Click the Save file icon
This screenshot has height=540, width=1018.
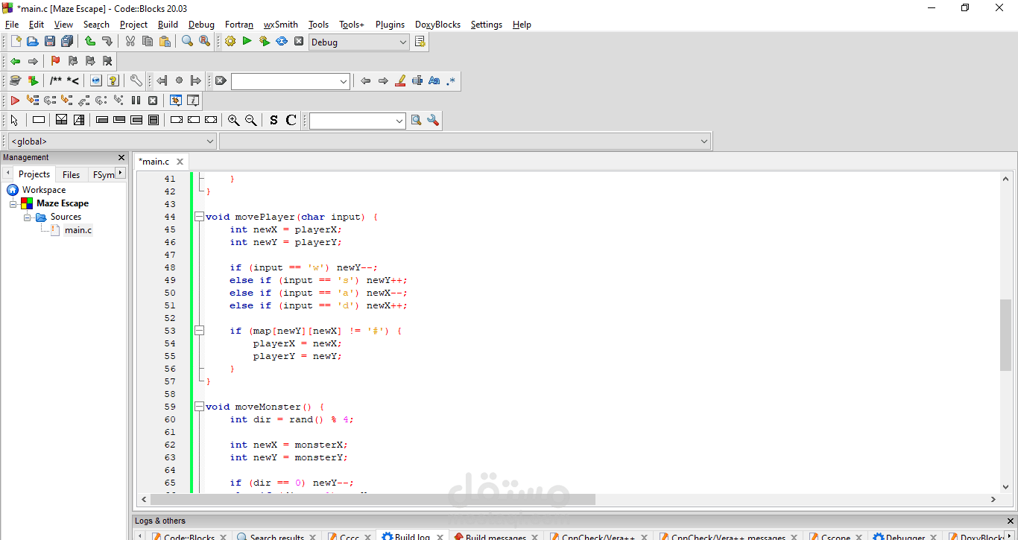[50, 42]
